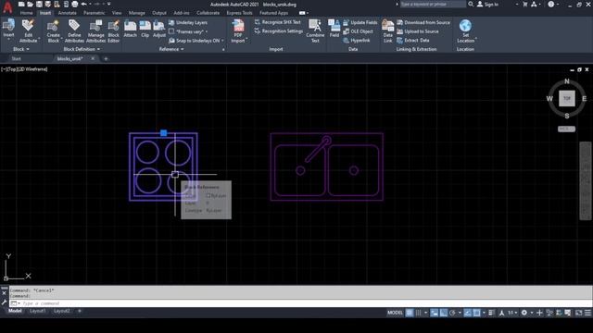Expand the Reference panel
The height and width of the screenshot is (333, 593).
[170, 49]
